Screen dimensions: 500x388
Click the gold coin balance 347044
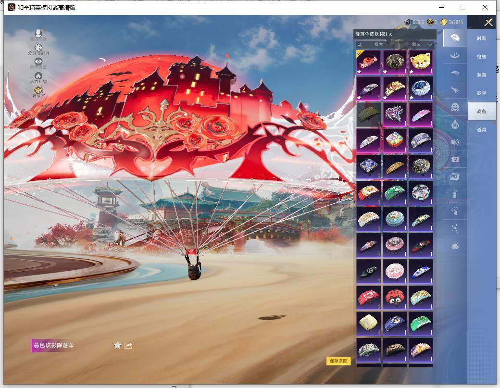(x=455, y=22)
